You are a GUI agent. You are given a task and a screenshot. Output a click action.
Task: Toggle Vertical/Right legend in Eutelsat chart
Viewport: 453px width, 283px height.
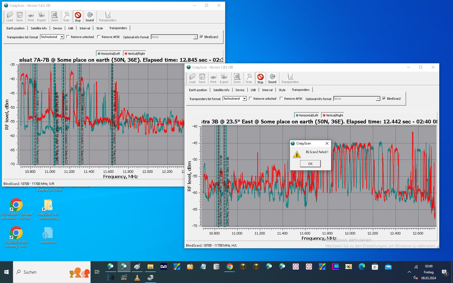(134, 54)
